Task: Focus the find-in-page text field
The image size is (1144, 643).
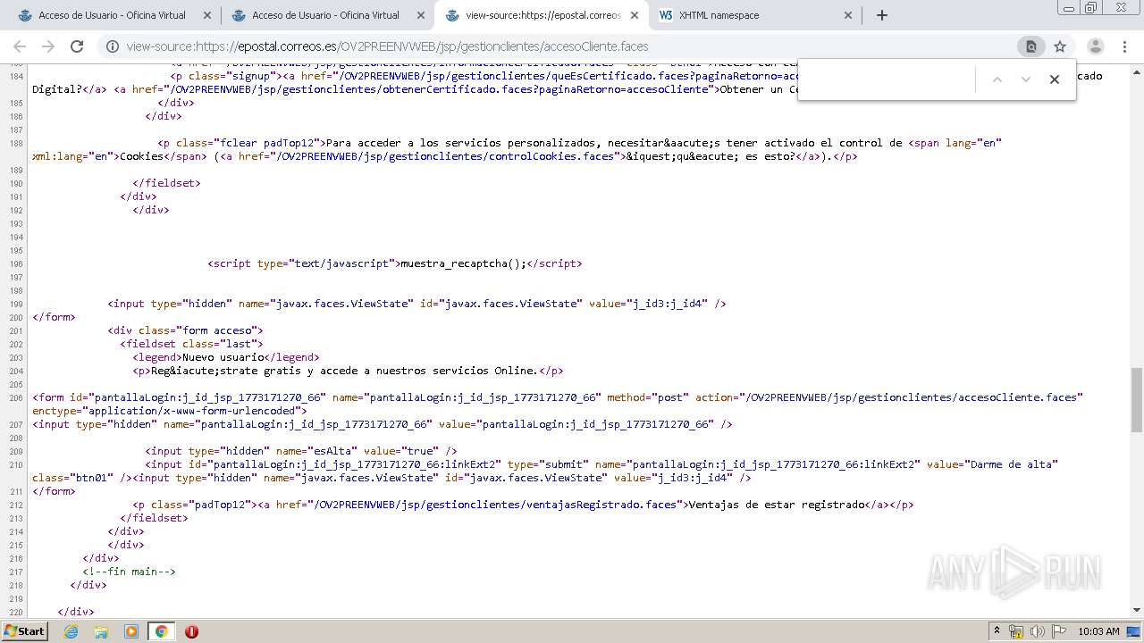Action: (889, 79)
